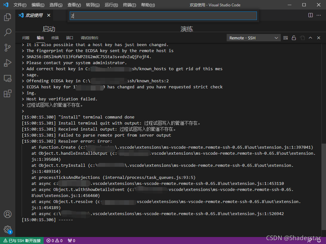Click the 启动 heading on welcome page
The height and width of the screenshot is (244, 326).
coord(49,29)
